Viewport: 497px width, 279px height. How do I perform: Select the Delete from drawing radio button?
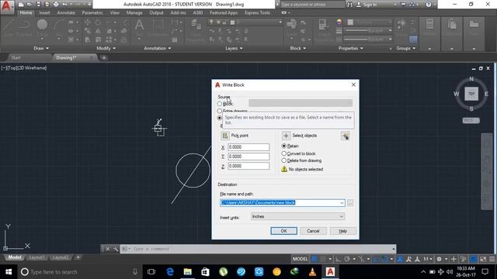click(x=284, y=160)
